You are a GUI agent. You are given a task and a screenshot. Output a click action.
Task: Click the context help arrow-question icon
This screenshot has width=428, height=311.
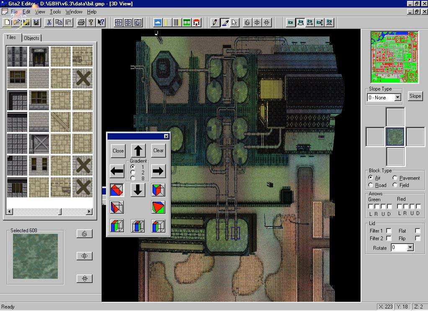click(101, 22)
